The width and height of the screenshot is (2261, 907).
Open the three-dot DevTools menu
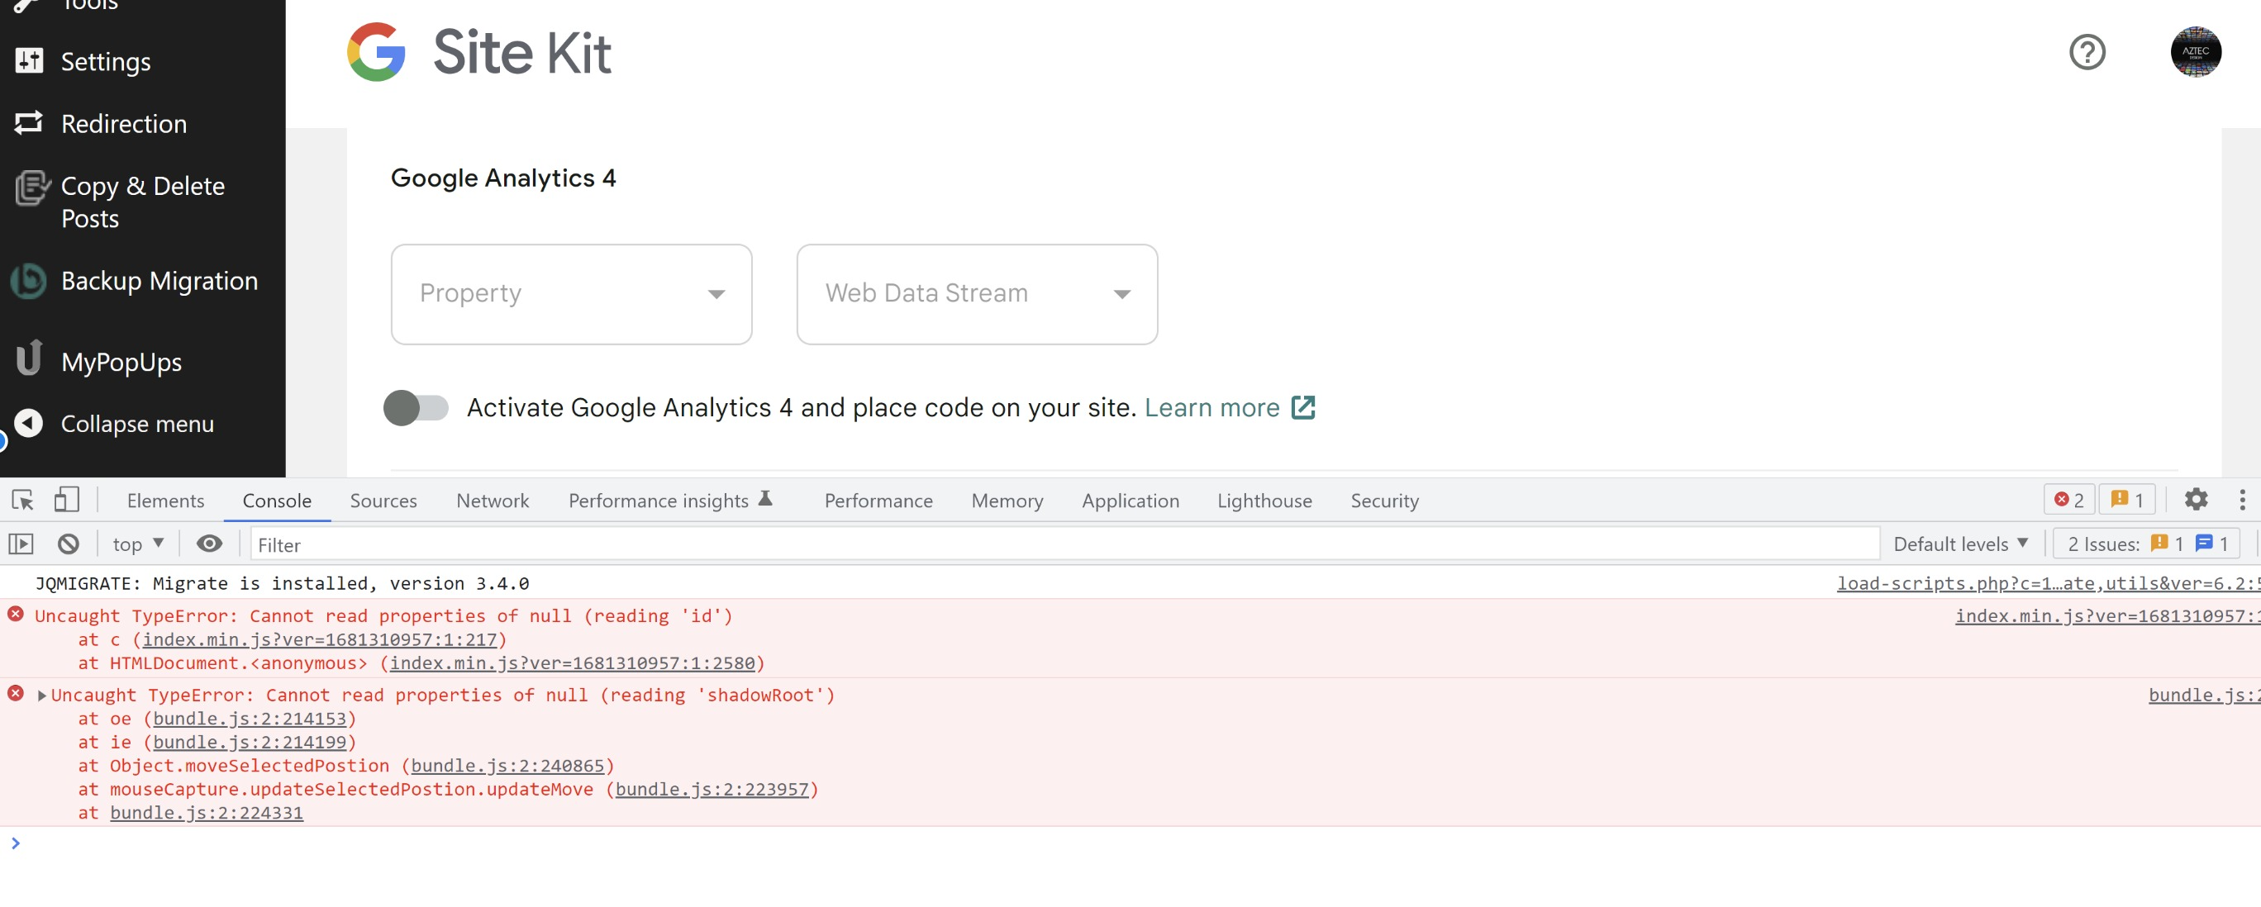point(2245,499)
